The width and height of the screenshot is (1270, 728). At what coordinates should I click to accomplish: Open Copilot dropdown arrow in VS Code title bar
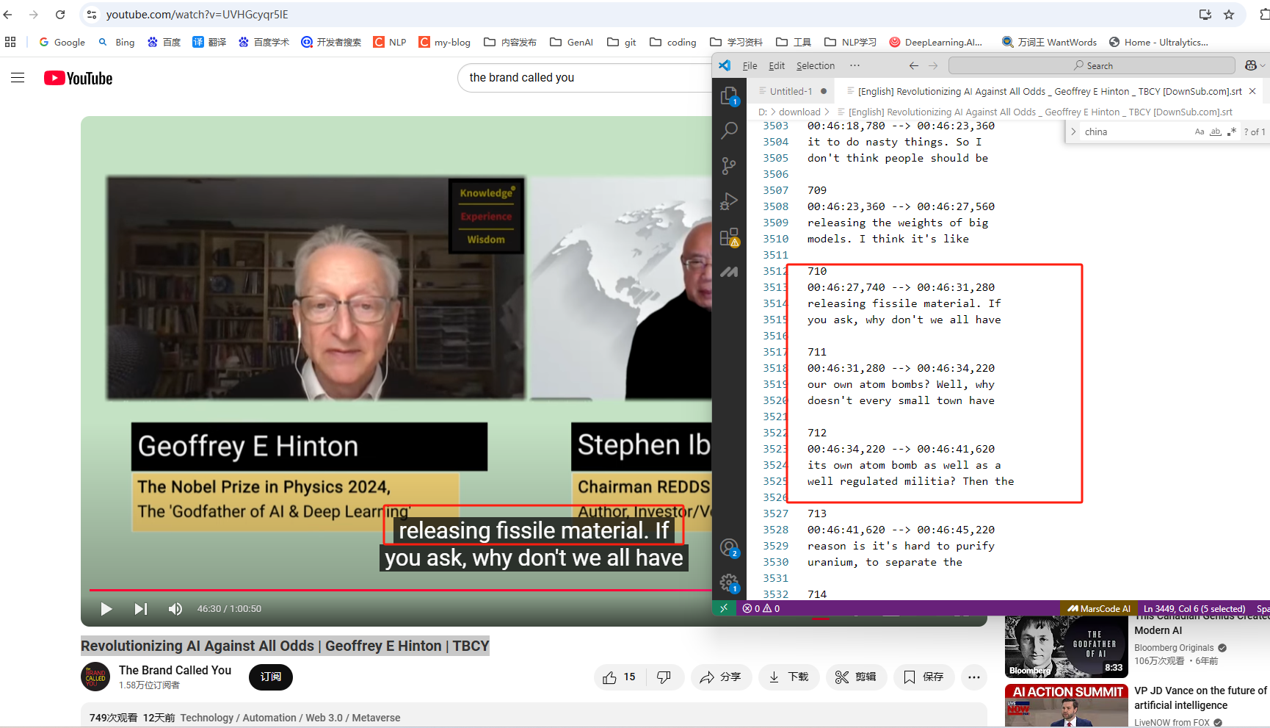click(1263, 65)
